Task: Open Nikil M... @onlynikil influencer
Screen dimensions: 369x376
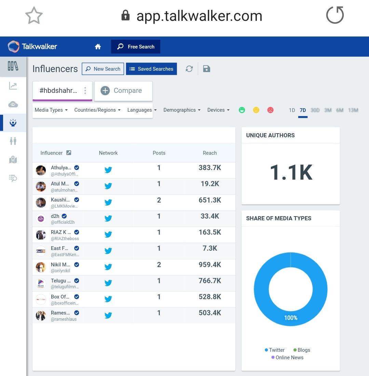Action: click(x=60, y=265)
